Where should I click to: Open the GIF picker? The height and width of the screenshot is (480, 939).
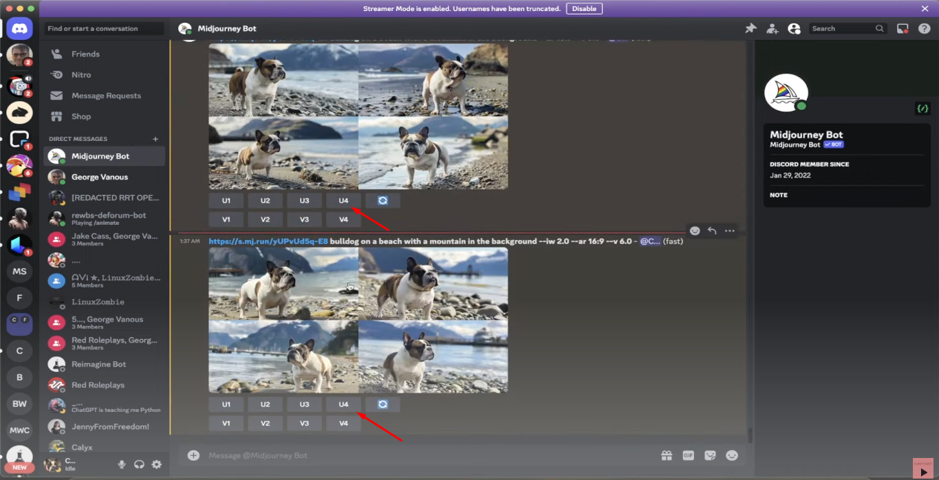pyautogui.click(x=689, y=455)
